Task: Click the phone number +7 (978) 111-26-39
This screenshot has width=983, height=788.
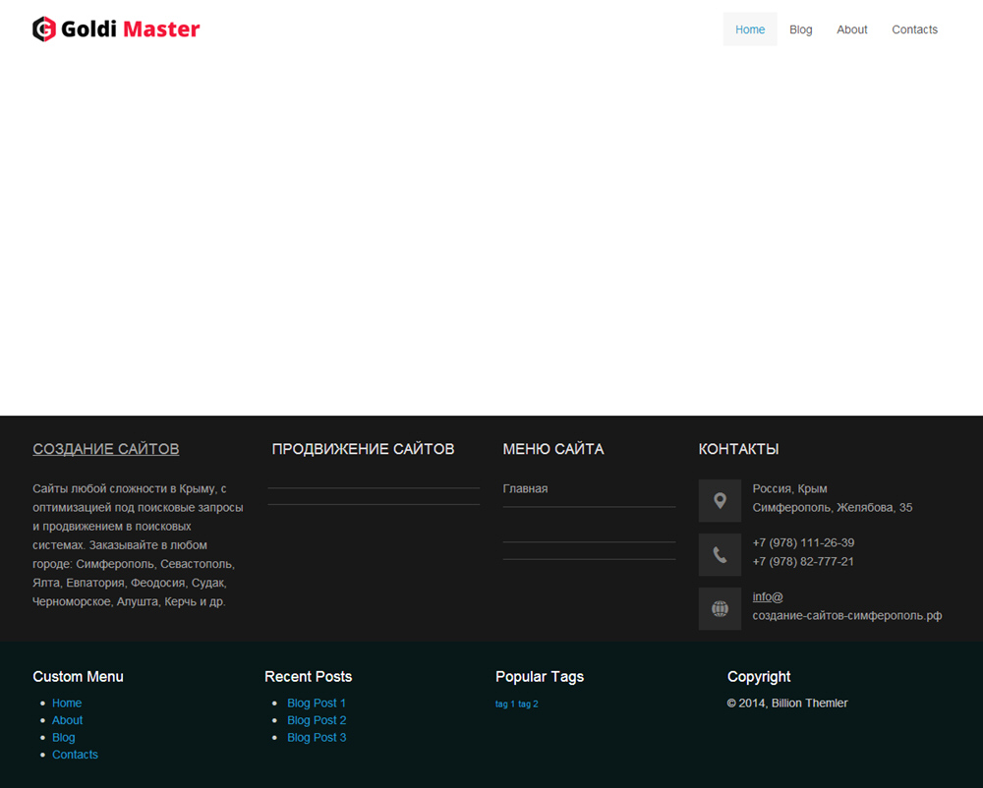Action: [803, 542]
